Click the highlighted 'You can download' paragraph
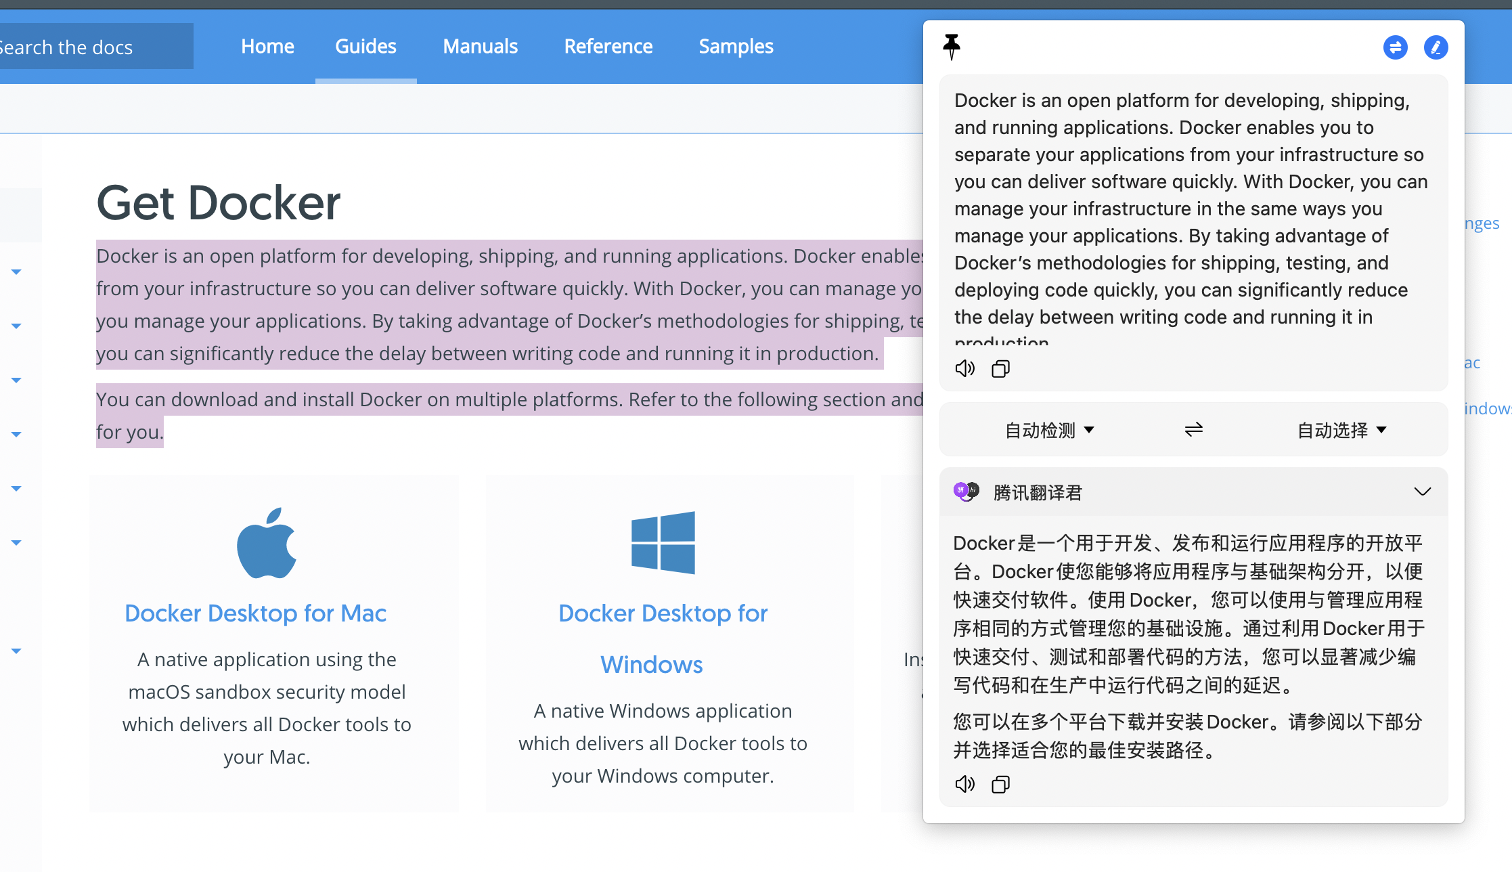This screenshot has height=872, width=1512. tap(509, 416)
